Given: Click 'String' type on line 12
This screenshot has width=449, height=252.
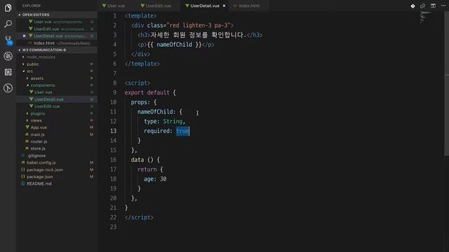Looking at the screenshot, I should click(x=173, y=121).
